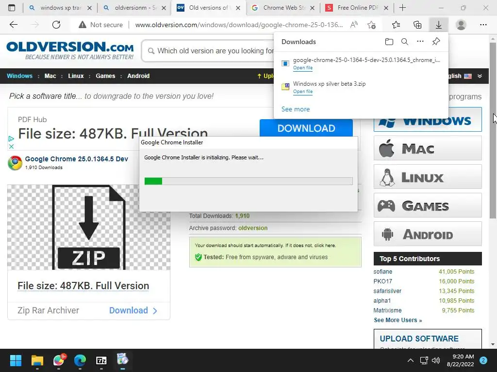Close the 'Free Online PDF' tab

coord(386,8)
